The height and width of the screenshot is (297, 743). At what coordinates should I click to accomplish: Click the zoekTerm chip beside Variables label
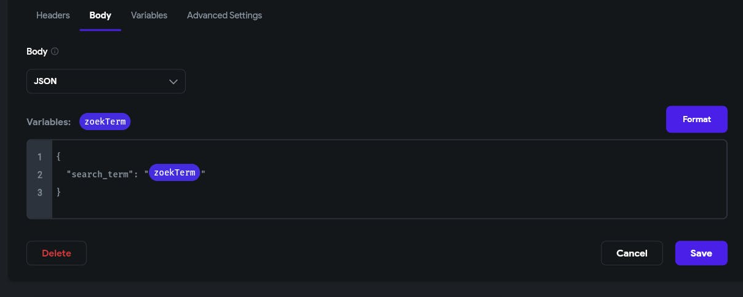105,121
